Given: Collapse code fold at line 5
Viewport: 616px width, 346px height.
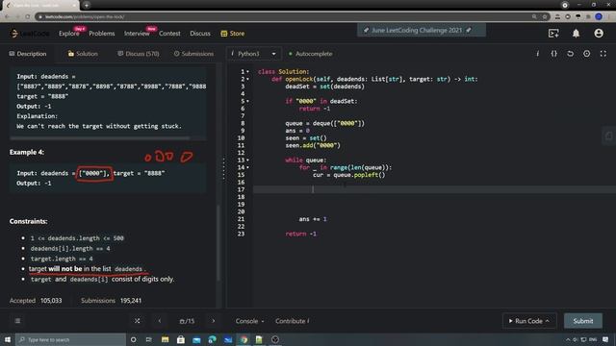Looking at the screenshot, I should point(247,101).
